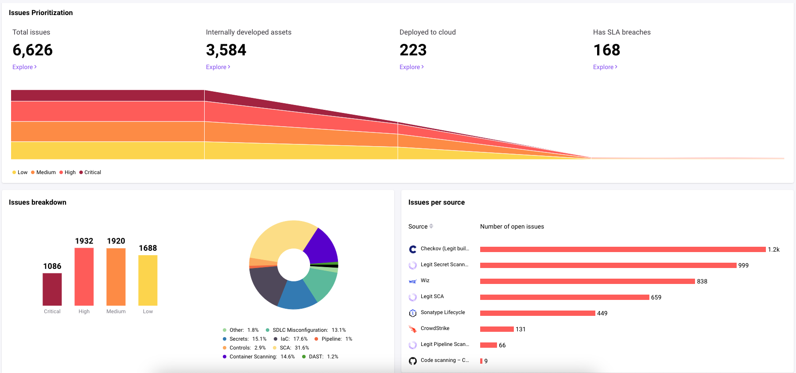Toggle Pipeline legend entry
Image resolution: width=796 pixels, height=373 pixels.
pos(333,339)
